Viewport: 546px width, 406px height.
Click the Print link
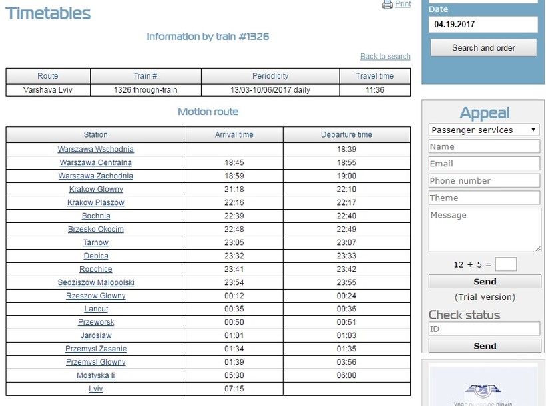pos(403,4)
